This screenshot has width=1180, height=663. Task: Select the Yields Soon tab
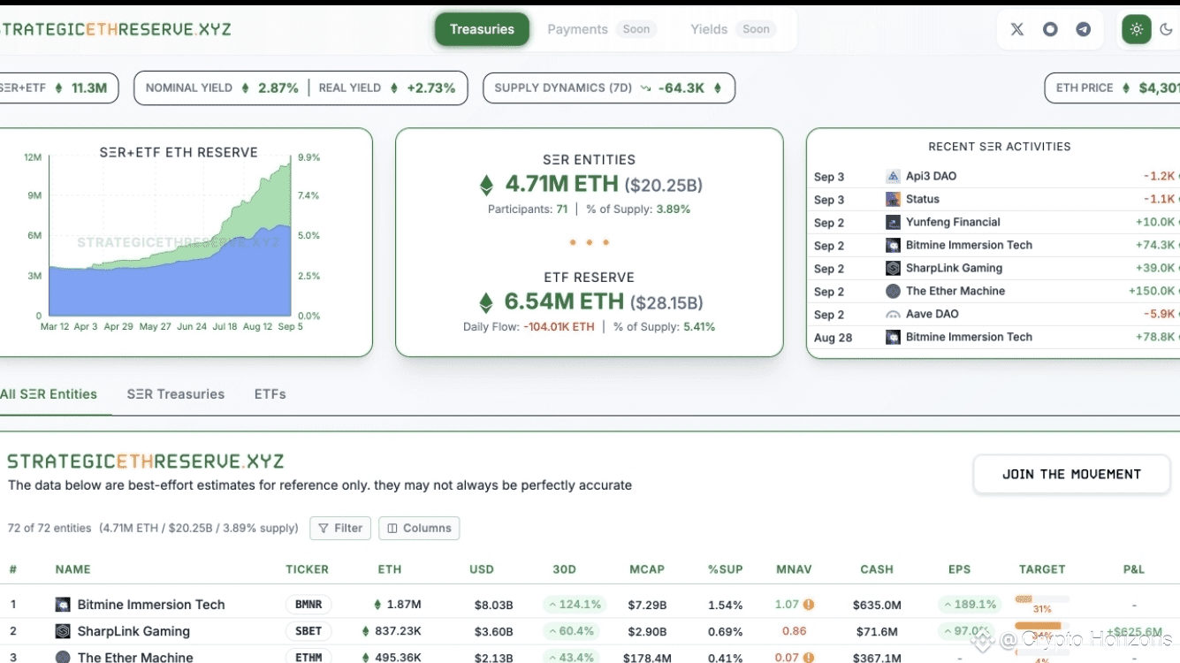(733, 29)
